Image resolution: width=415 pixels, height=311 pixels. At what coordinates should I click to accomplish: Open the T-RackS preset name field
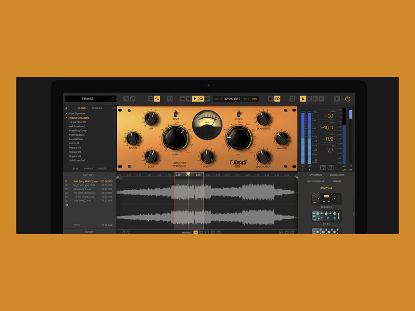(87, 98)
